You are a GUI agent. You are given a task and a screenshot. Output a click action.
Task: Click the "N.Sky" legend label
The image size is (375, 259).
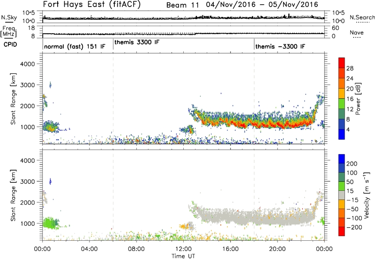coord(9,17)
